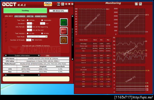Click the red OFF button
The height and width of the screenshot is (100, 154).
click(64, 31)
